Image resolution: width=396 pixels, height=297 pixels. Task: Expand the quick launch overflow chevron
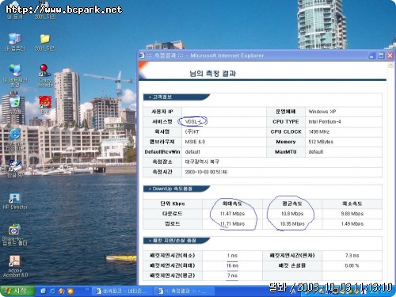coord(87,290)
